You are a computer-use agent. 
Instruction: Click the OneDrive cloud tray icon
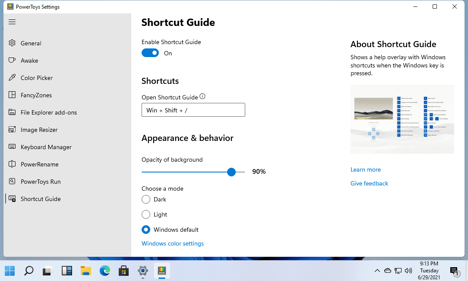coord(388,271)
